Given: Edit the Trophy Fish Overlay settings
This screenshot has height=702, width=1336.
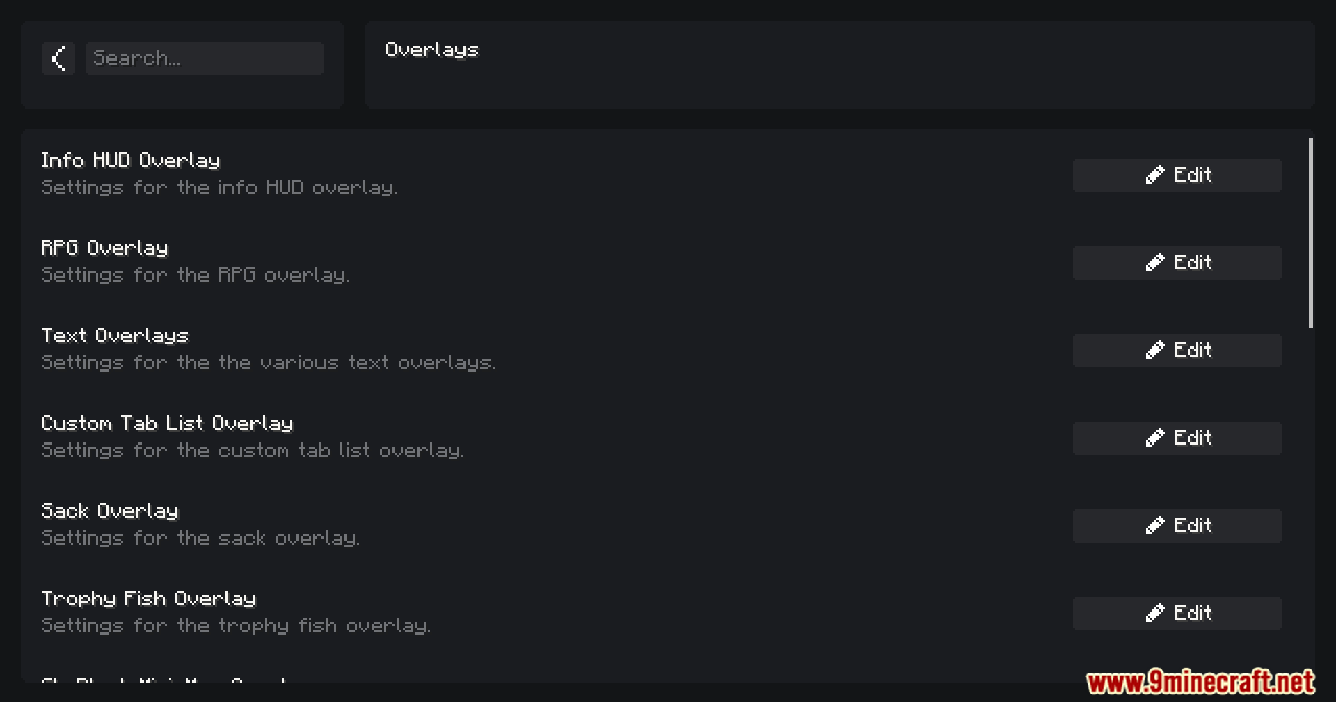Looking at the screenshot, I should (1177, 614).
